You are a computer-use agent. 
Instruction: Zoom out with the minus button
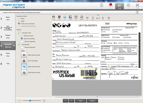pyautogui.click(x=20, y=100)
